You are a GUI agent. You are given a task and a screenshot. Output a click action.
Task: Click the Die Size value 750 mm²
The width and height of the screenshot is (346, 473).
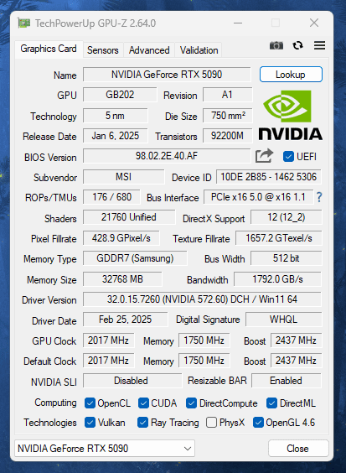[x=228, y=116]
